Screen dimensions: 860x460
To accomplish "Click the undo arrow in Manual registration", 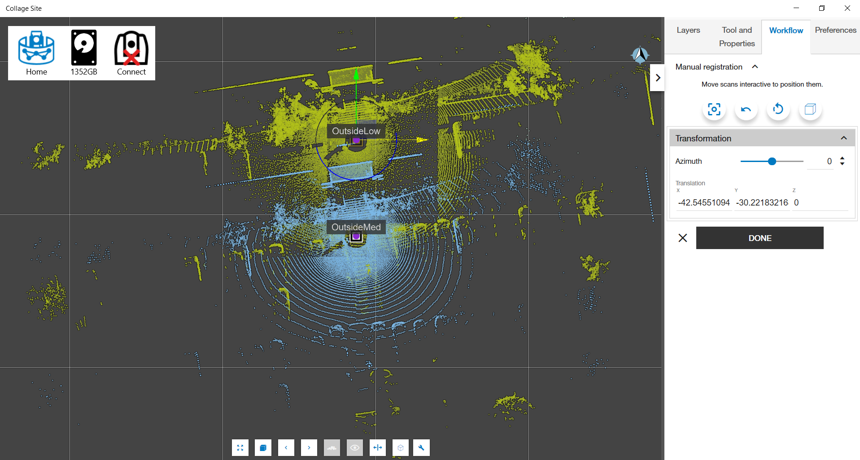I will click(x=746, y=110).
